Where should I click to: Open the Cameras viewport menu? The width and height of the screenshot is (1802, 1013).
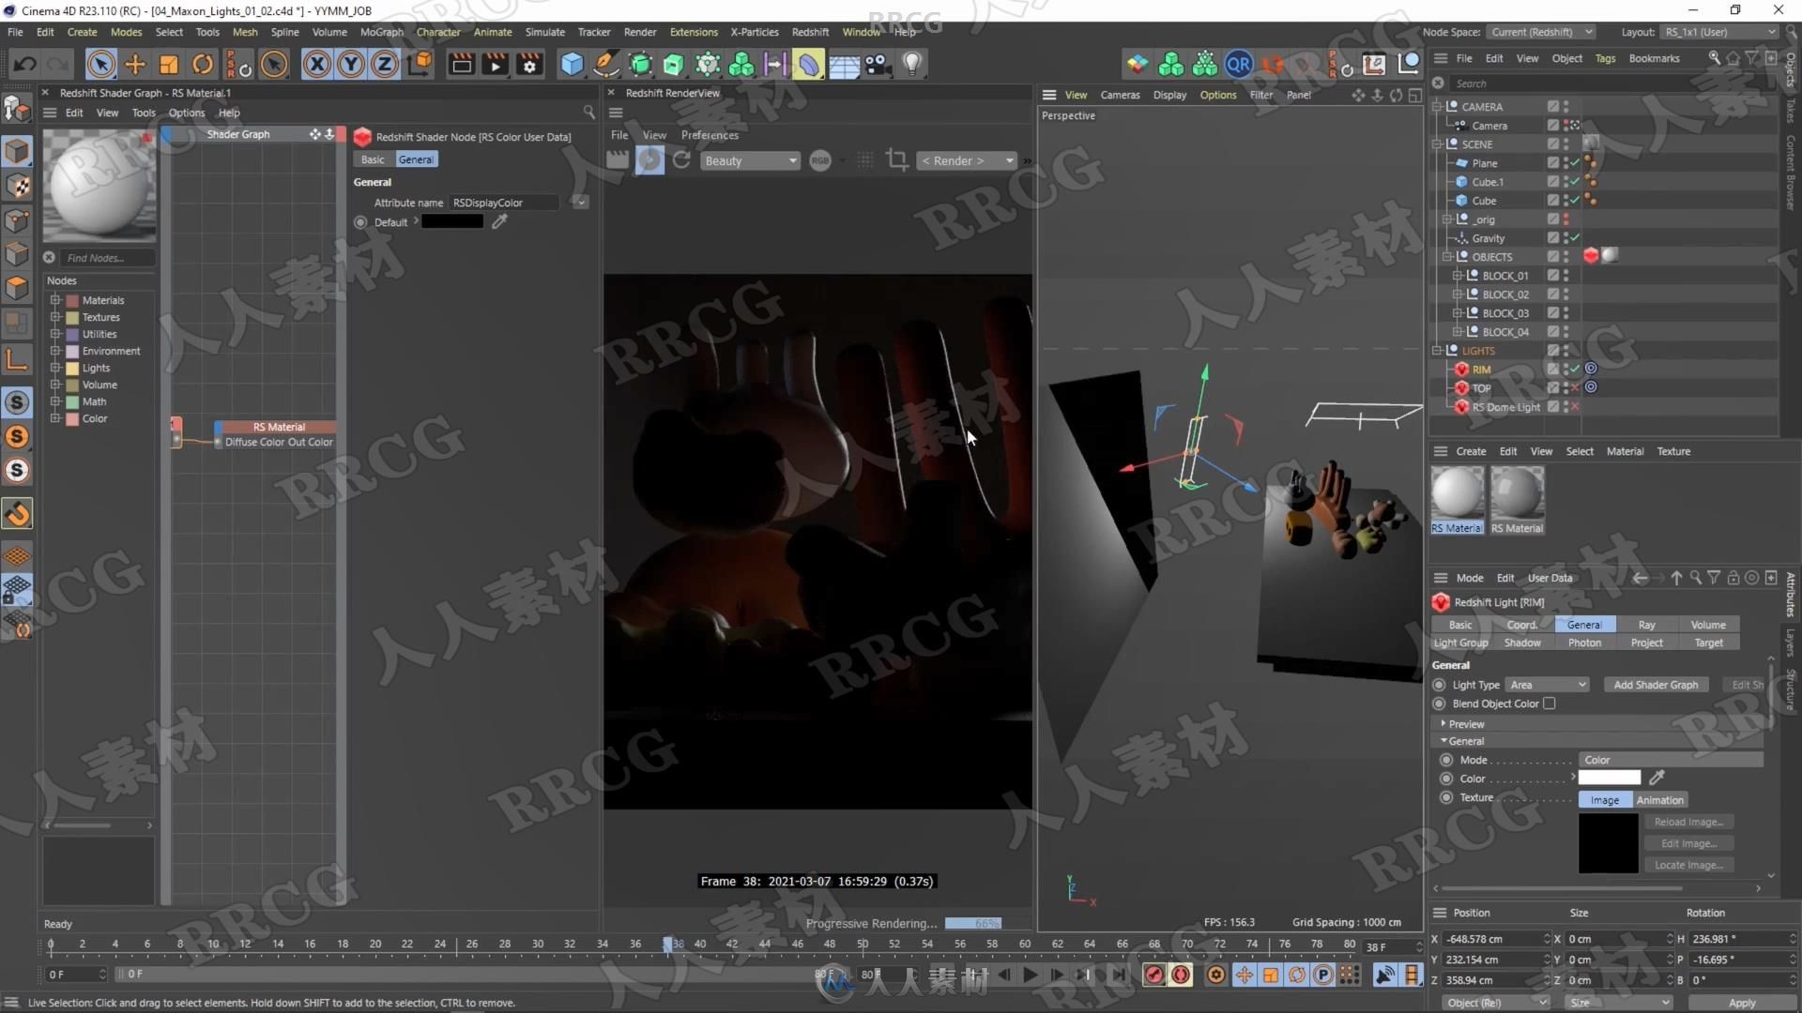(1120, 95)
